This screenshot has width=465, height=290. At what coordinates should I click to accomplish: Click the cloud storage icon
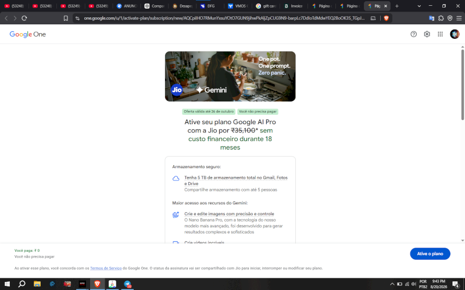tap(176, 179)
